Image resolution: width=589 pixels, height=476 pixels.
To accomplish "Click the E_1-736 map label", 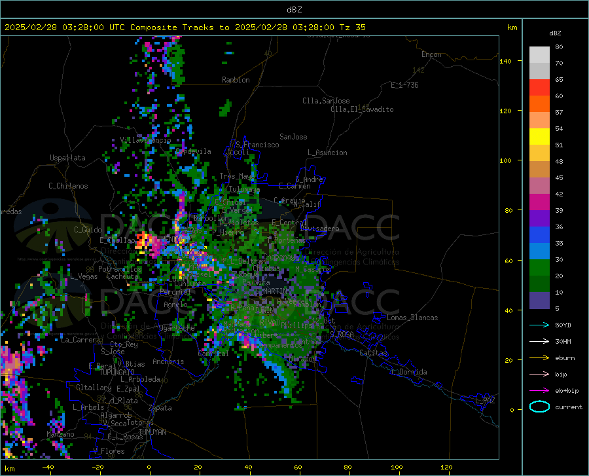I will tap(404, 85).
